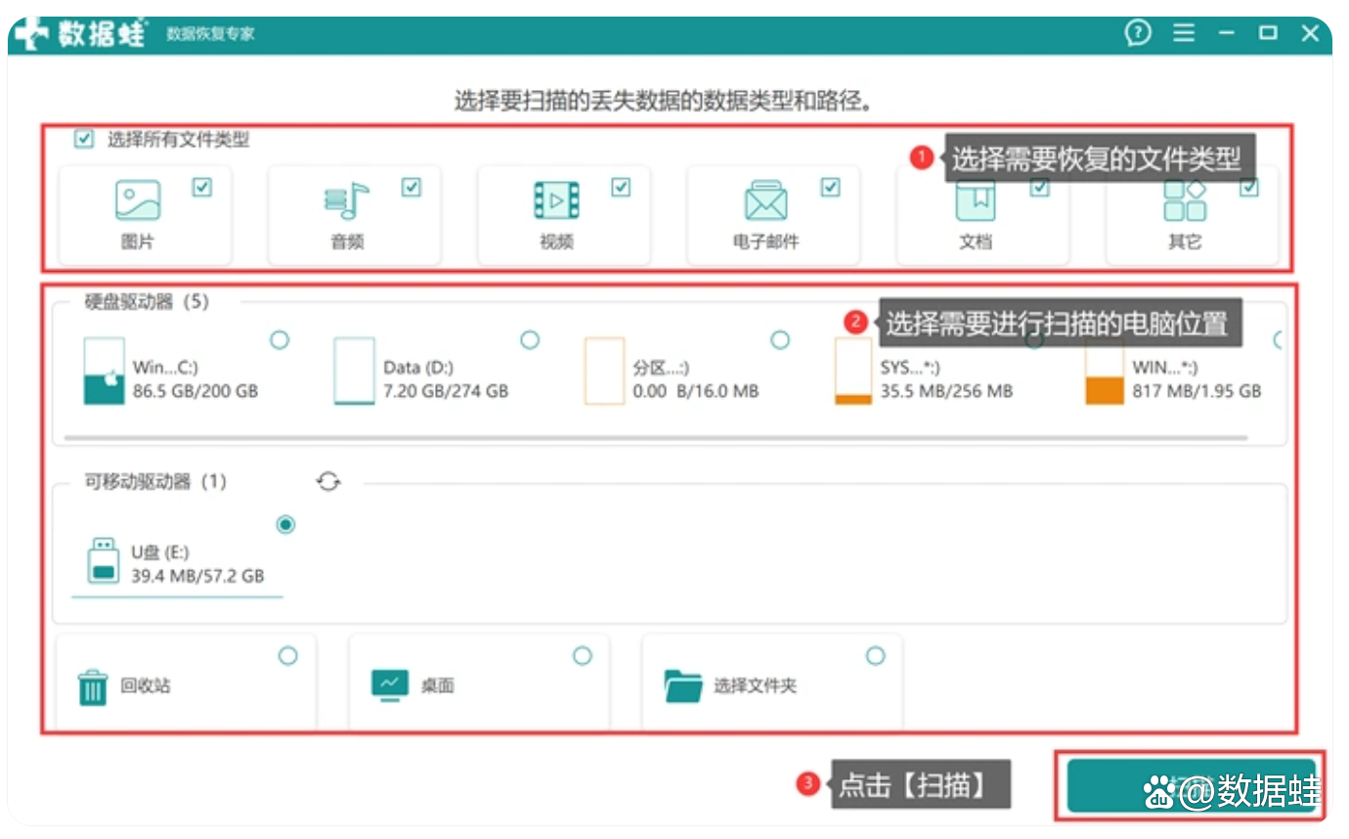Click the refresh icon beside 可移动驱动器
The width and height of the screenshot is (1349, 839).
[x=328, y=481]
